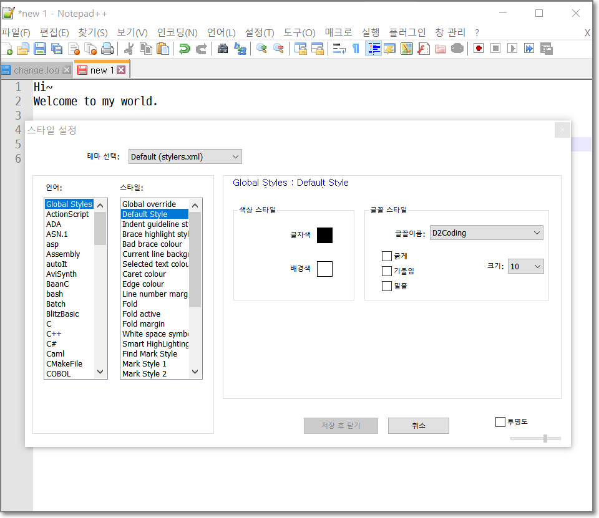This screenshot has height=518, width=599.
Task: Click the Synchronize horizontal scrolling icon
Action: click(x=318, y=49)
